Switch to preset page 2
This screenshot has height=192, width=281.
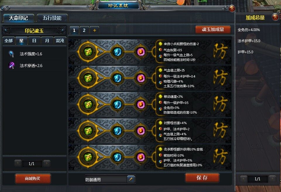click(84, 30)
